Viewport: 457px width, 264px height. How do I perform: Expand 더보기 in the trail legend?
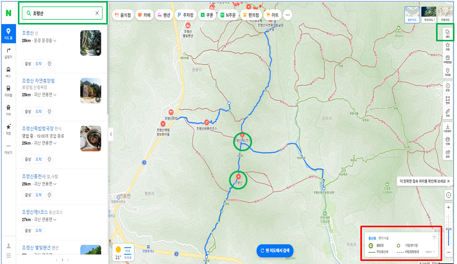click(x=430, y=252)
